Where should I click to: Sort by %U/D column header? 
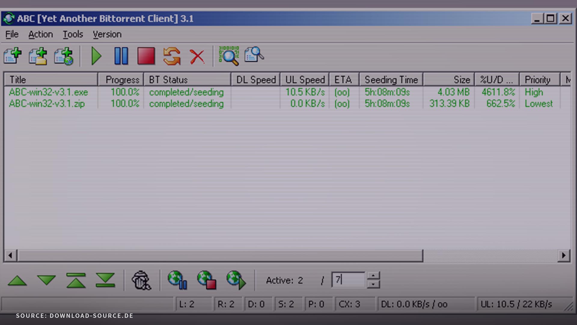click(497, 79)
